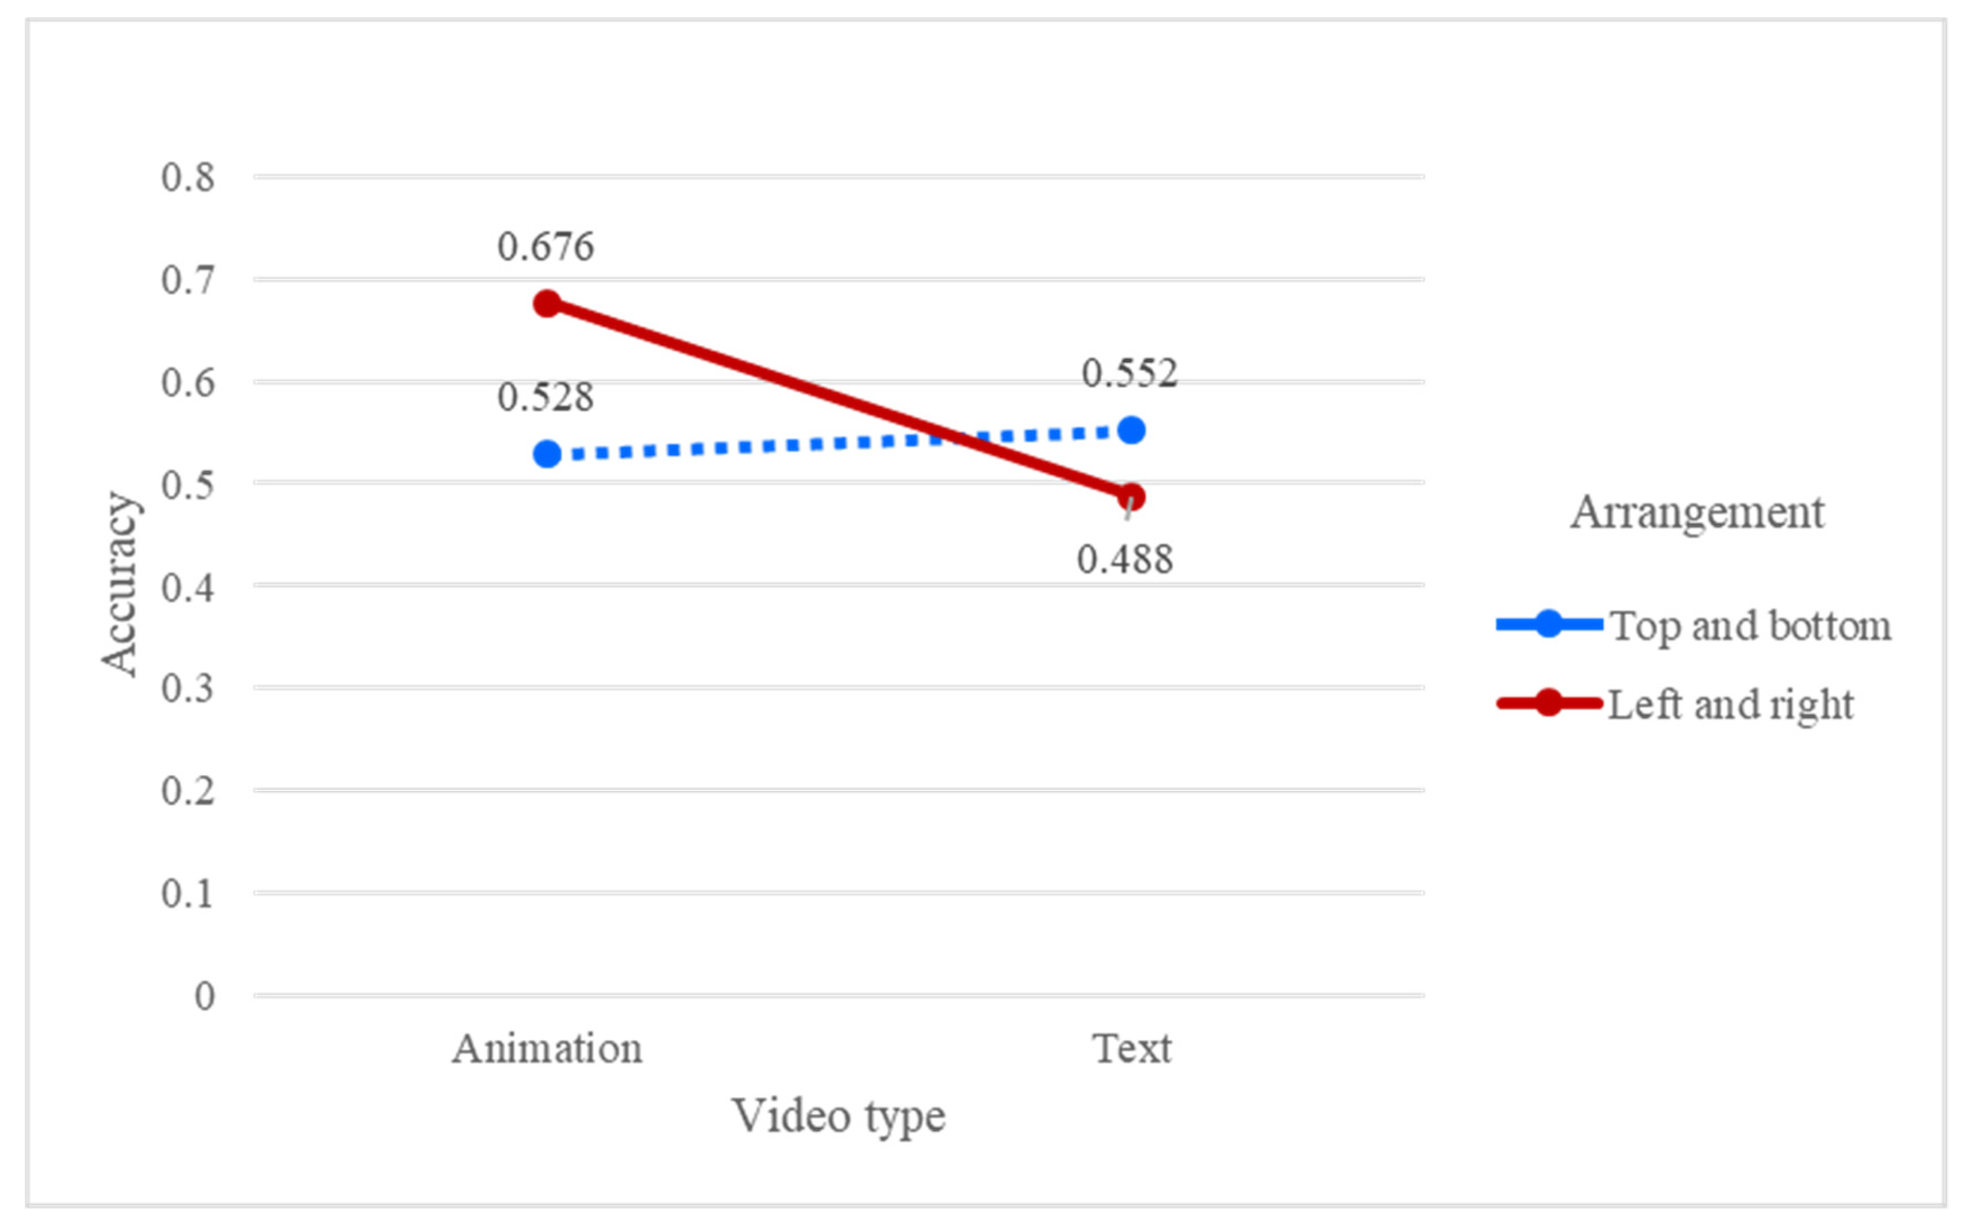Click the 0.552 data label
This screenshot has width=1961, height=1218.
(1130, 373)
